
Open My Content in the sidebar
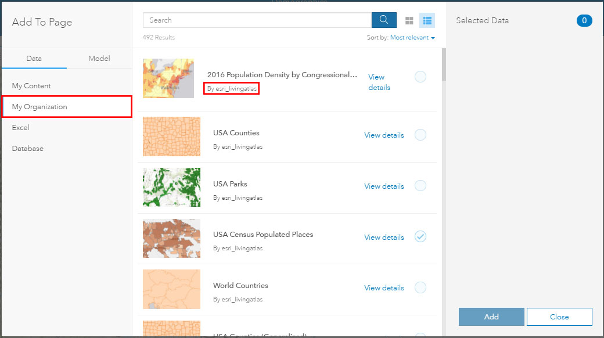pyautogui.click(x=31, y=86)
